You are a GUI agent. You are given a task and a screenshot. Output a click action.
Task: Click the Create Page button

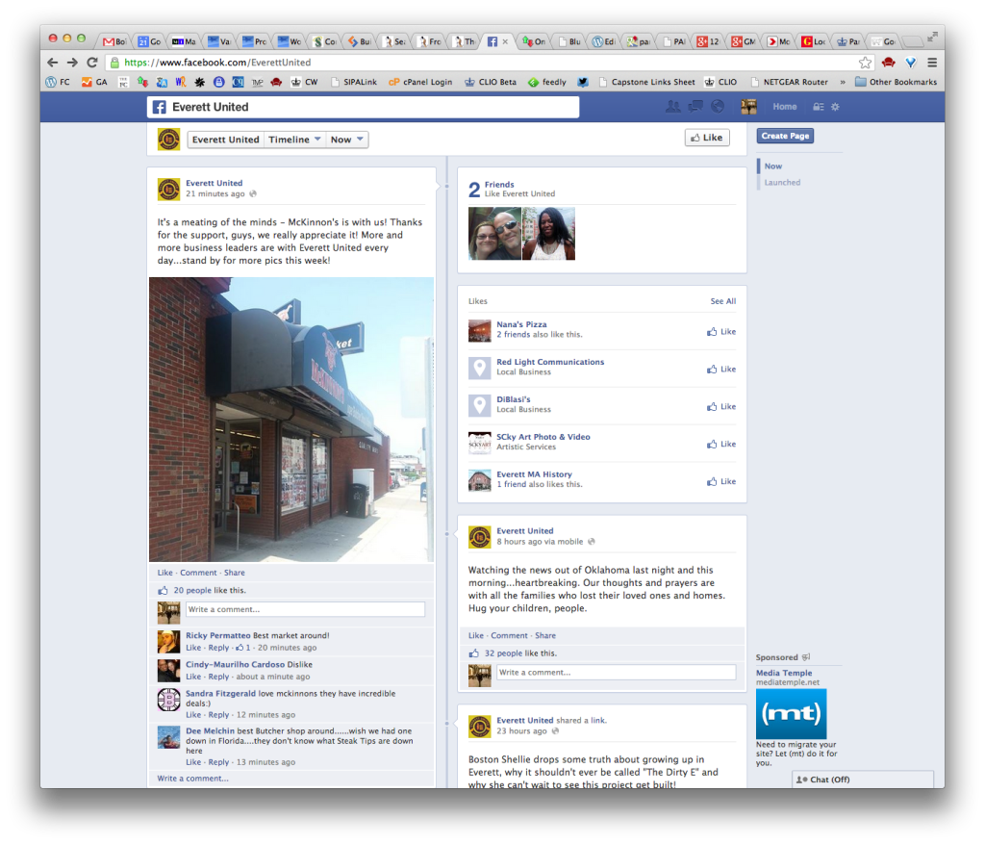pos(785,136)
